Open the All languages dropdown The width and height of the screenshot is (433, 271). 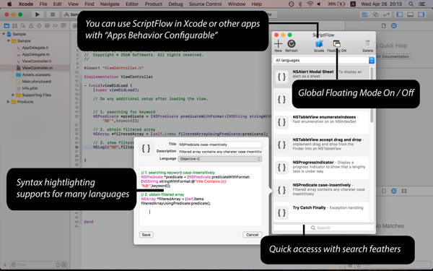click(x=323, y=60)
